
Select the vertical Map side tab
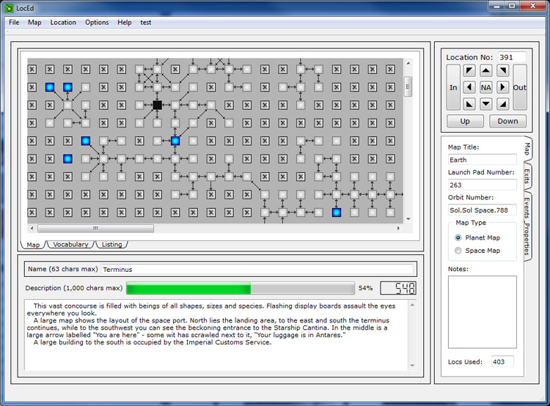pyautogui.click(x=527, y=149)
